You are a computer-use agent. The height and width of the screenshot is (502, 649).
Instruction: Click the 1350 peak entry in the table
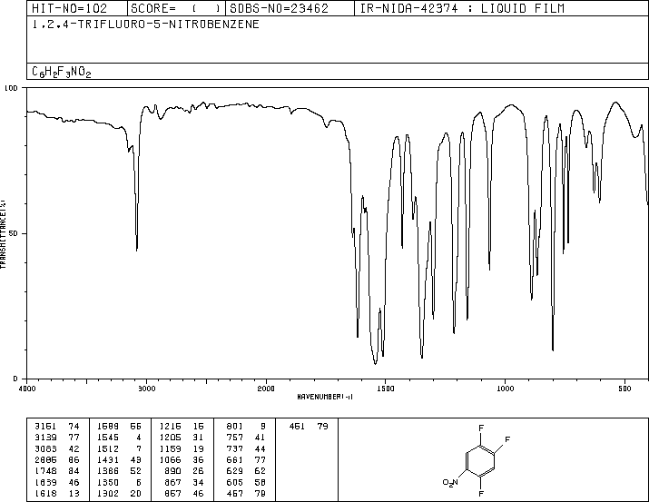pyautogui.click(x=119, y=482)
